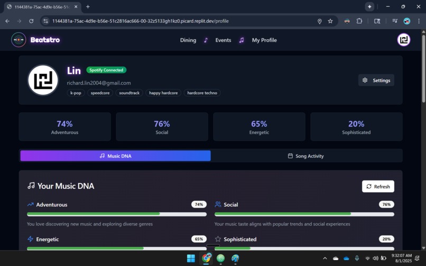Bookmark this page with star icon

(x=330, y=21)
